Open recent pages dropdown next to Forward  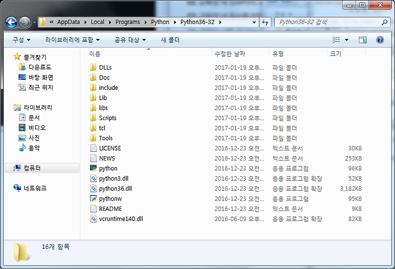(x=34, y=22)
